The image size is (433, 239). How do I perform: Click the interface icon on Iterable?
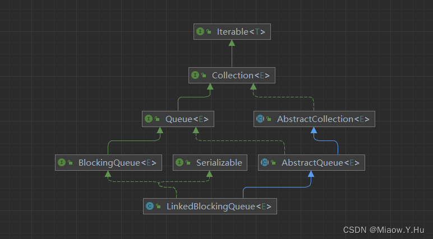200,31
